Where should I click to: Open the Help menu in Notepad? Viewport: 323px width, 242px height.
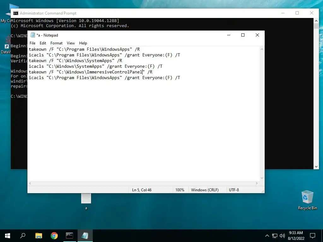83,43
